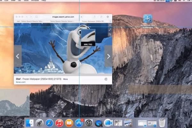
Task: Click the blue highlighted menu bar status icon
Action: (x=167, y=1)
